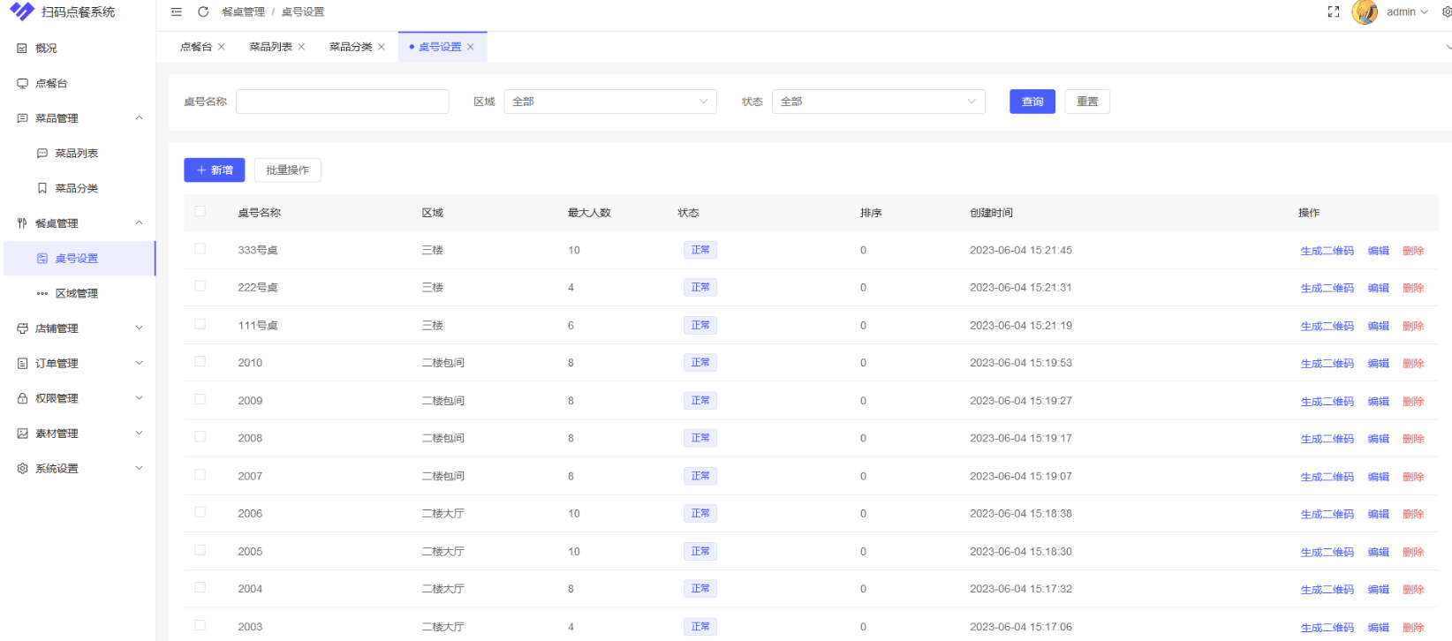
Task: Click the 餐桌管理 fork-knife icon
Action: (x=22, y=223)
